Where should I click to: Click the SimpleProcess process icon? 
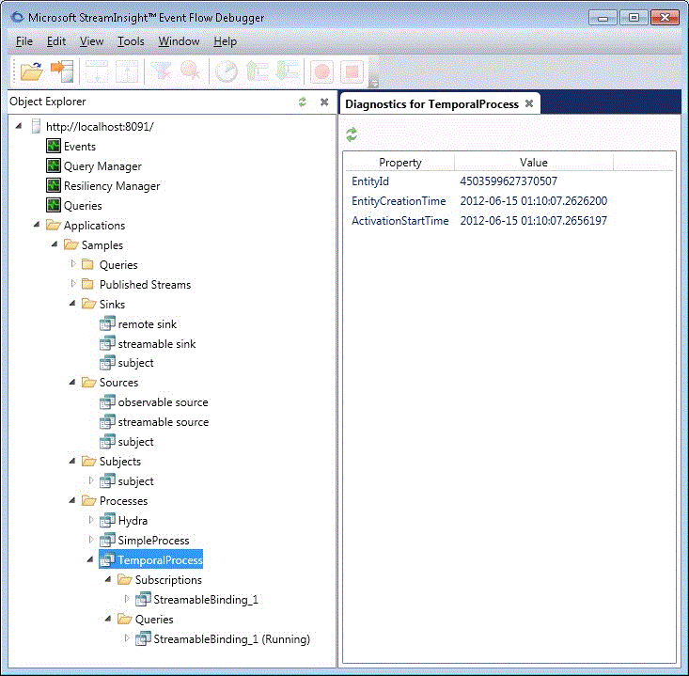point(107,541)
